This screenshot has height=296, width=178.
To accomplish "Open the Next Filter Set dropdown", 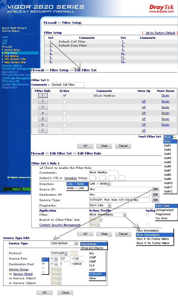I will pyautogui.click(x=170, y=137).
